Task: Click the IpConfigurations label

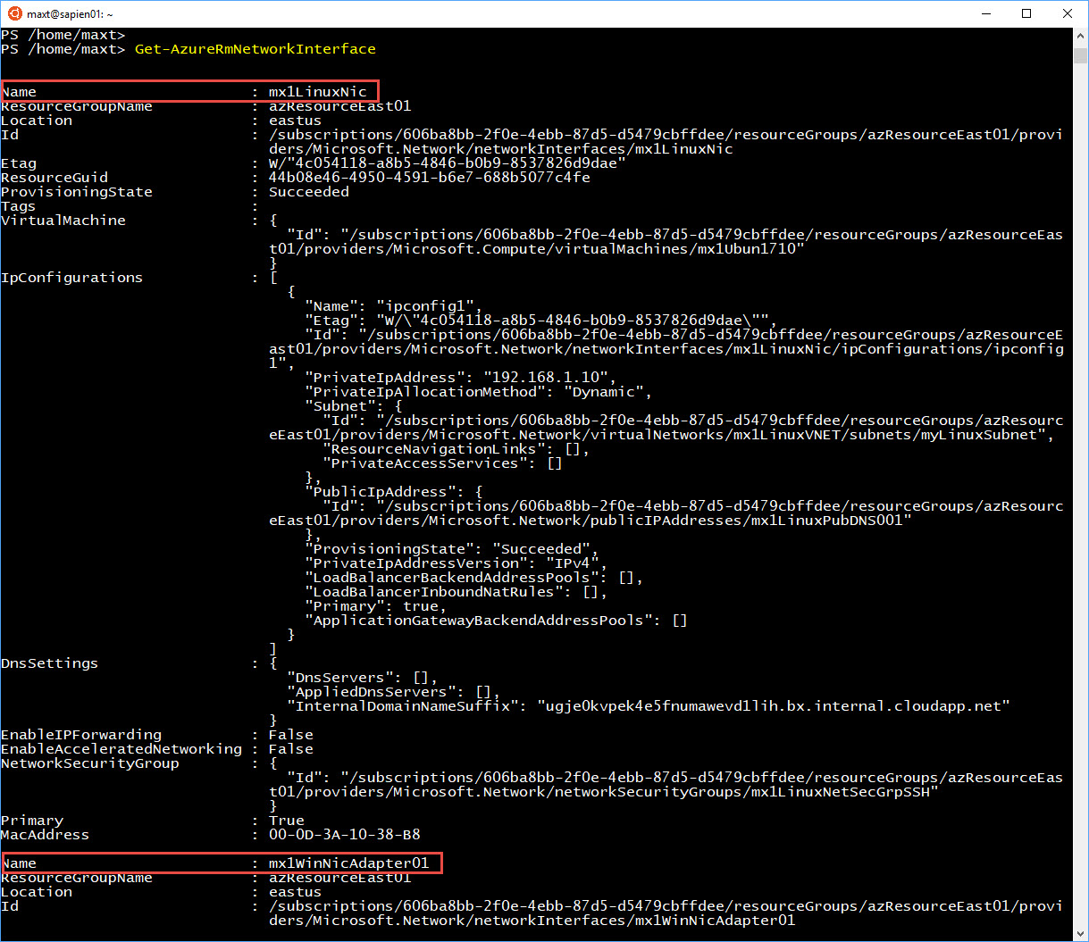Action: click(72, 278)
